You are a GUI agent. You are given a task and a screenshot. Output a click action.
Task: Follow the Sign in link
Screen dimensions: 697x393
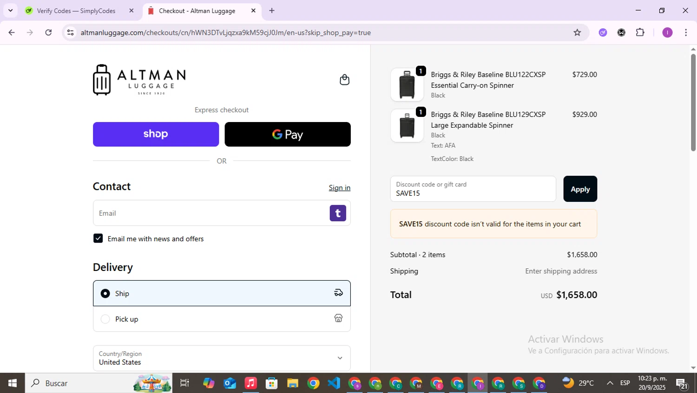pyautogui.click(x=340, y=187)
